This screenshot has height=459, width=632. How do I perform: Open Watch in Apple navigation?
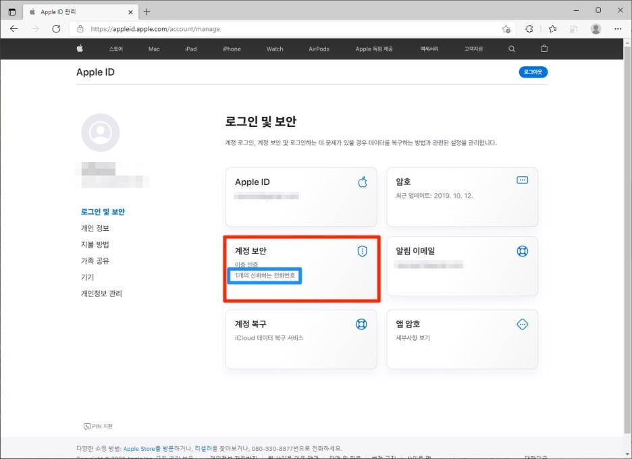[275, 49]
